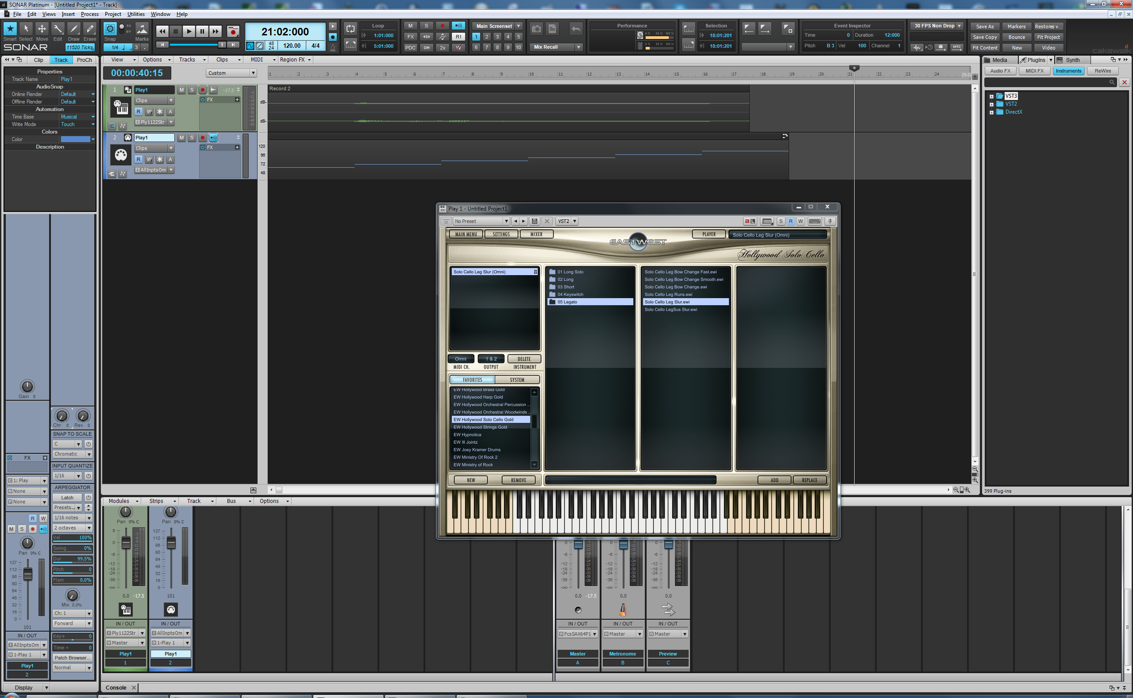This screenshot has width=1133, height=698.
Task: Click the metronome icon on Metronome bus
Action: tap(623, 610)
